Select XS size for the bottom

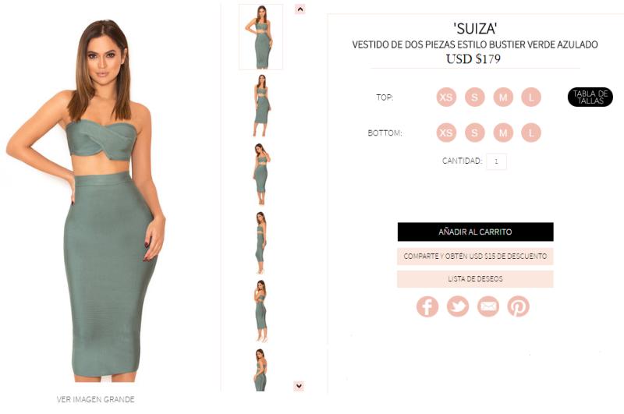(446, 133)
